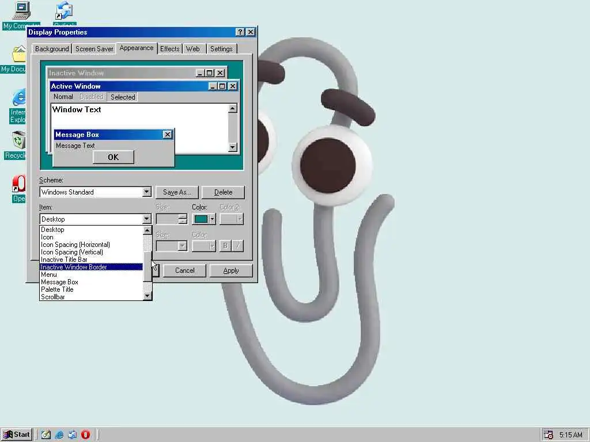This screenshot has width=590, height=442.
Task: Click the item Size spinner arrows
Action: click(x=183, y=219)
